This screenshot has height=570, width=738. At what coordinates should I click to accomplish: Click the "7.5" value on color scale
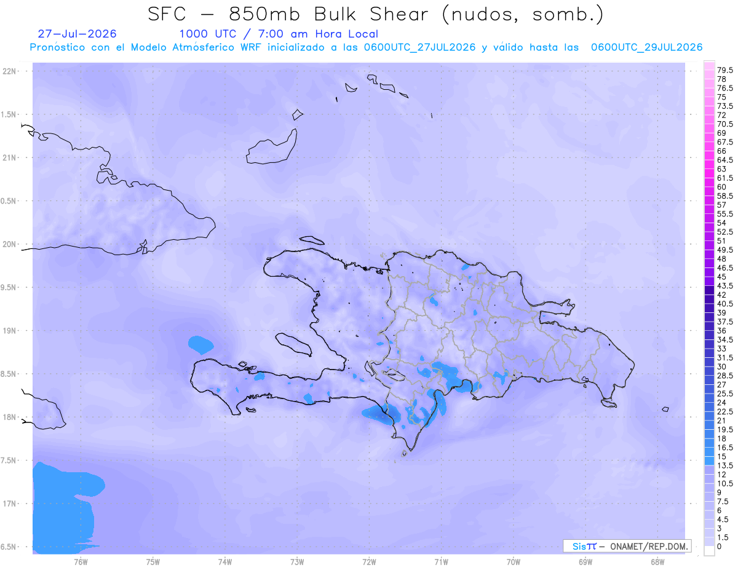click(724, 502)
